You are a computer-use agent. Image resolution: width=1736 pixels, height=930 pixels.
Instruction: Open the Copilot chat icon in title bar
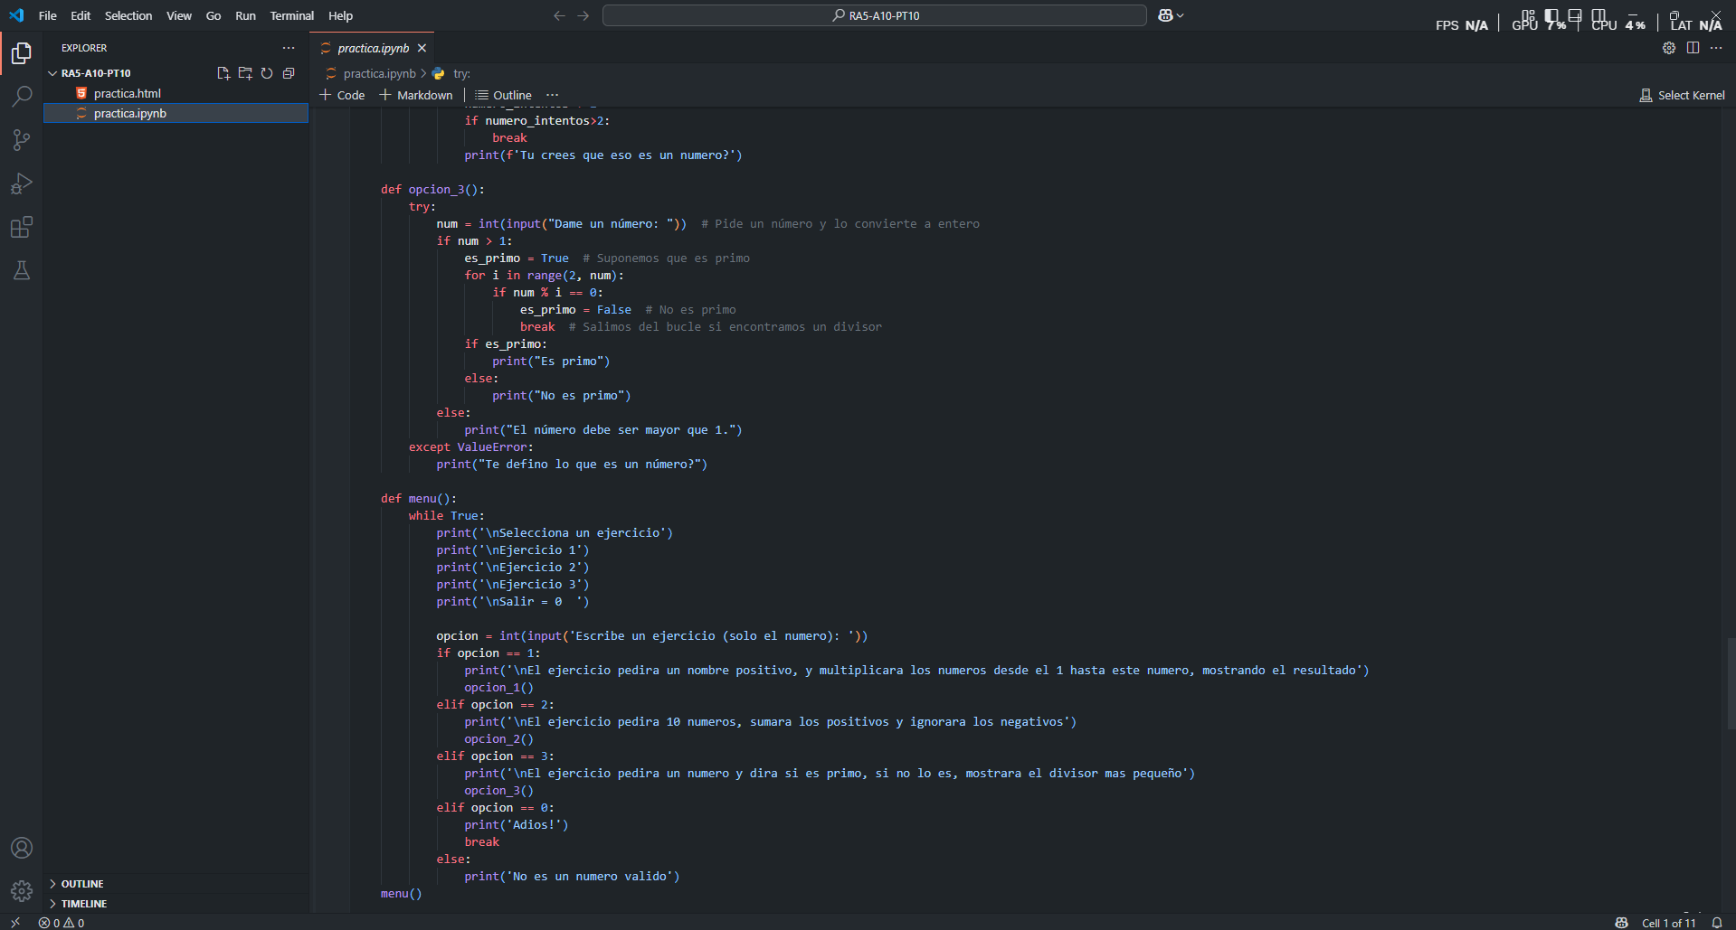[x=1165, y=15]
